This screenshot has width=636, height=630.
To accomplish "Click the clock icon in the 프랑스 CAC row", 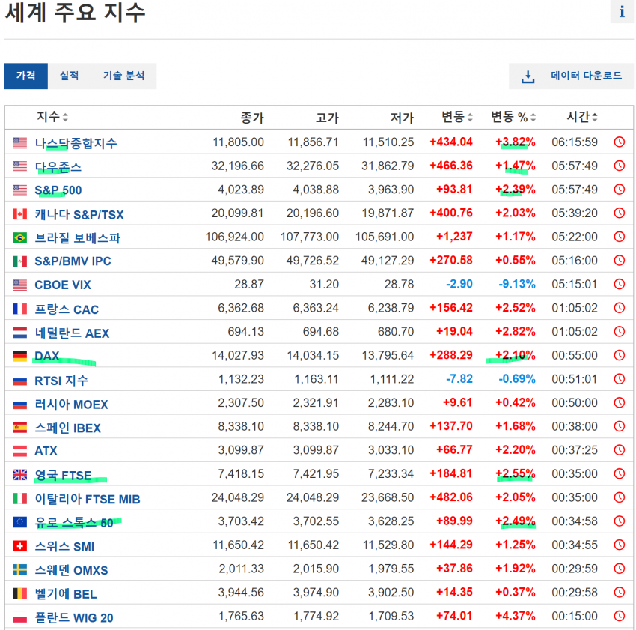I will 620,308.
